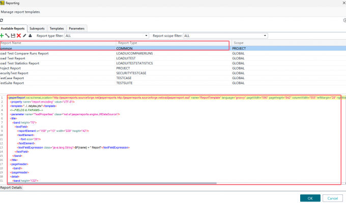This screenshot has height=203, width=346.
Task: Click the green Add report icon
Action: point(2,36)
